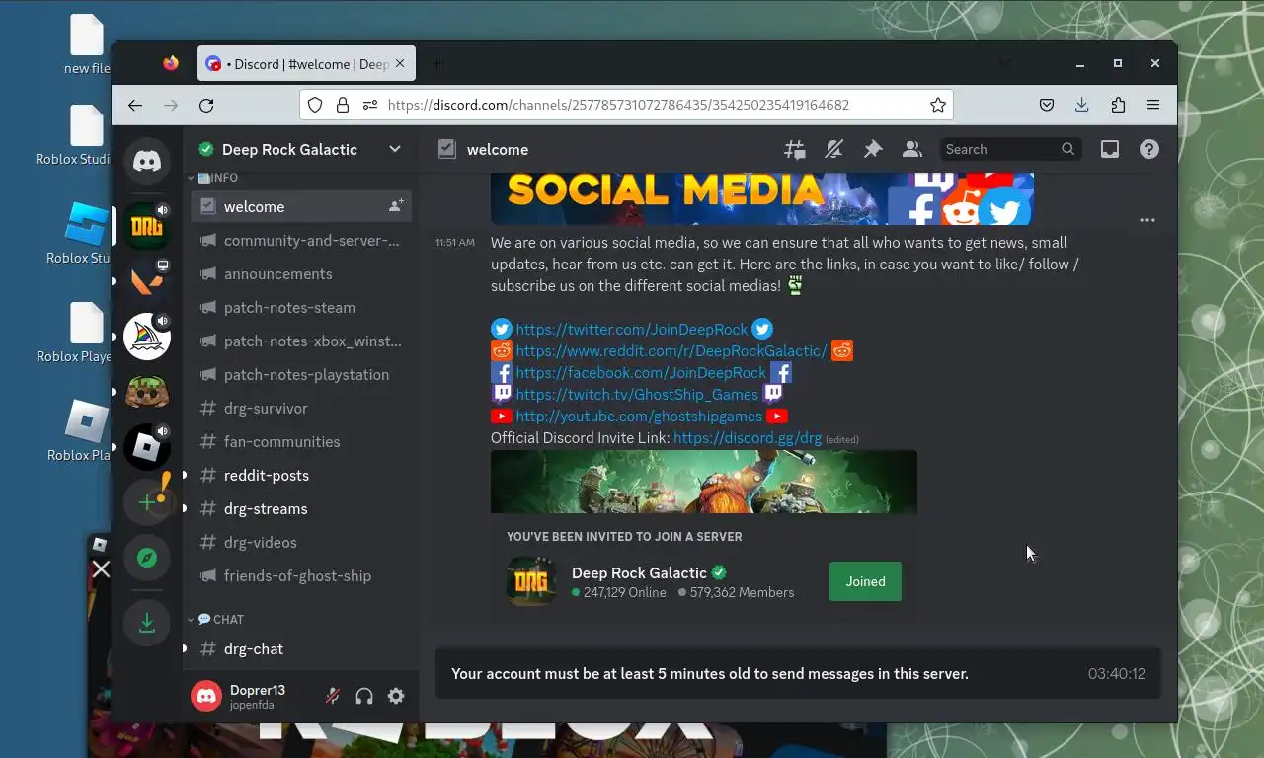Bookmark this page star icon

[938, 105]
